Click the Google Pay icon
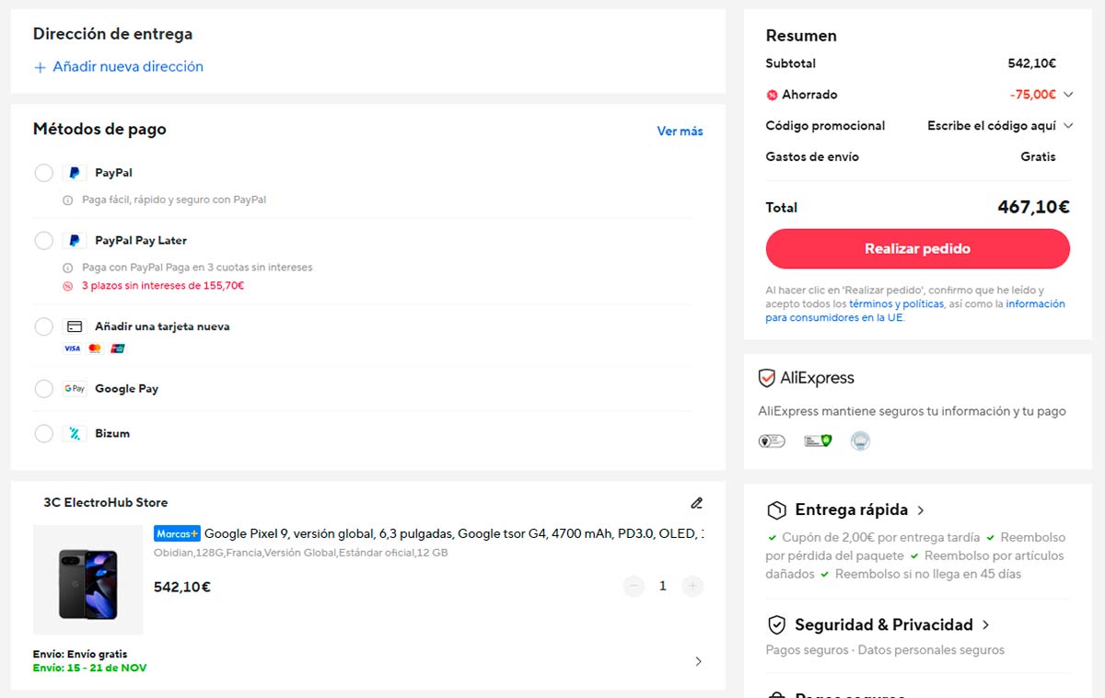The image size is (1105, 698). point(74,388)
